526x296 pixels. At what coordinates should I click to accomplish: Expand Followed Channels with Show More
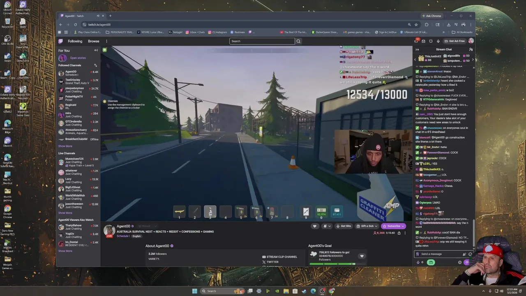[65, 146]
